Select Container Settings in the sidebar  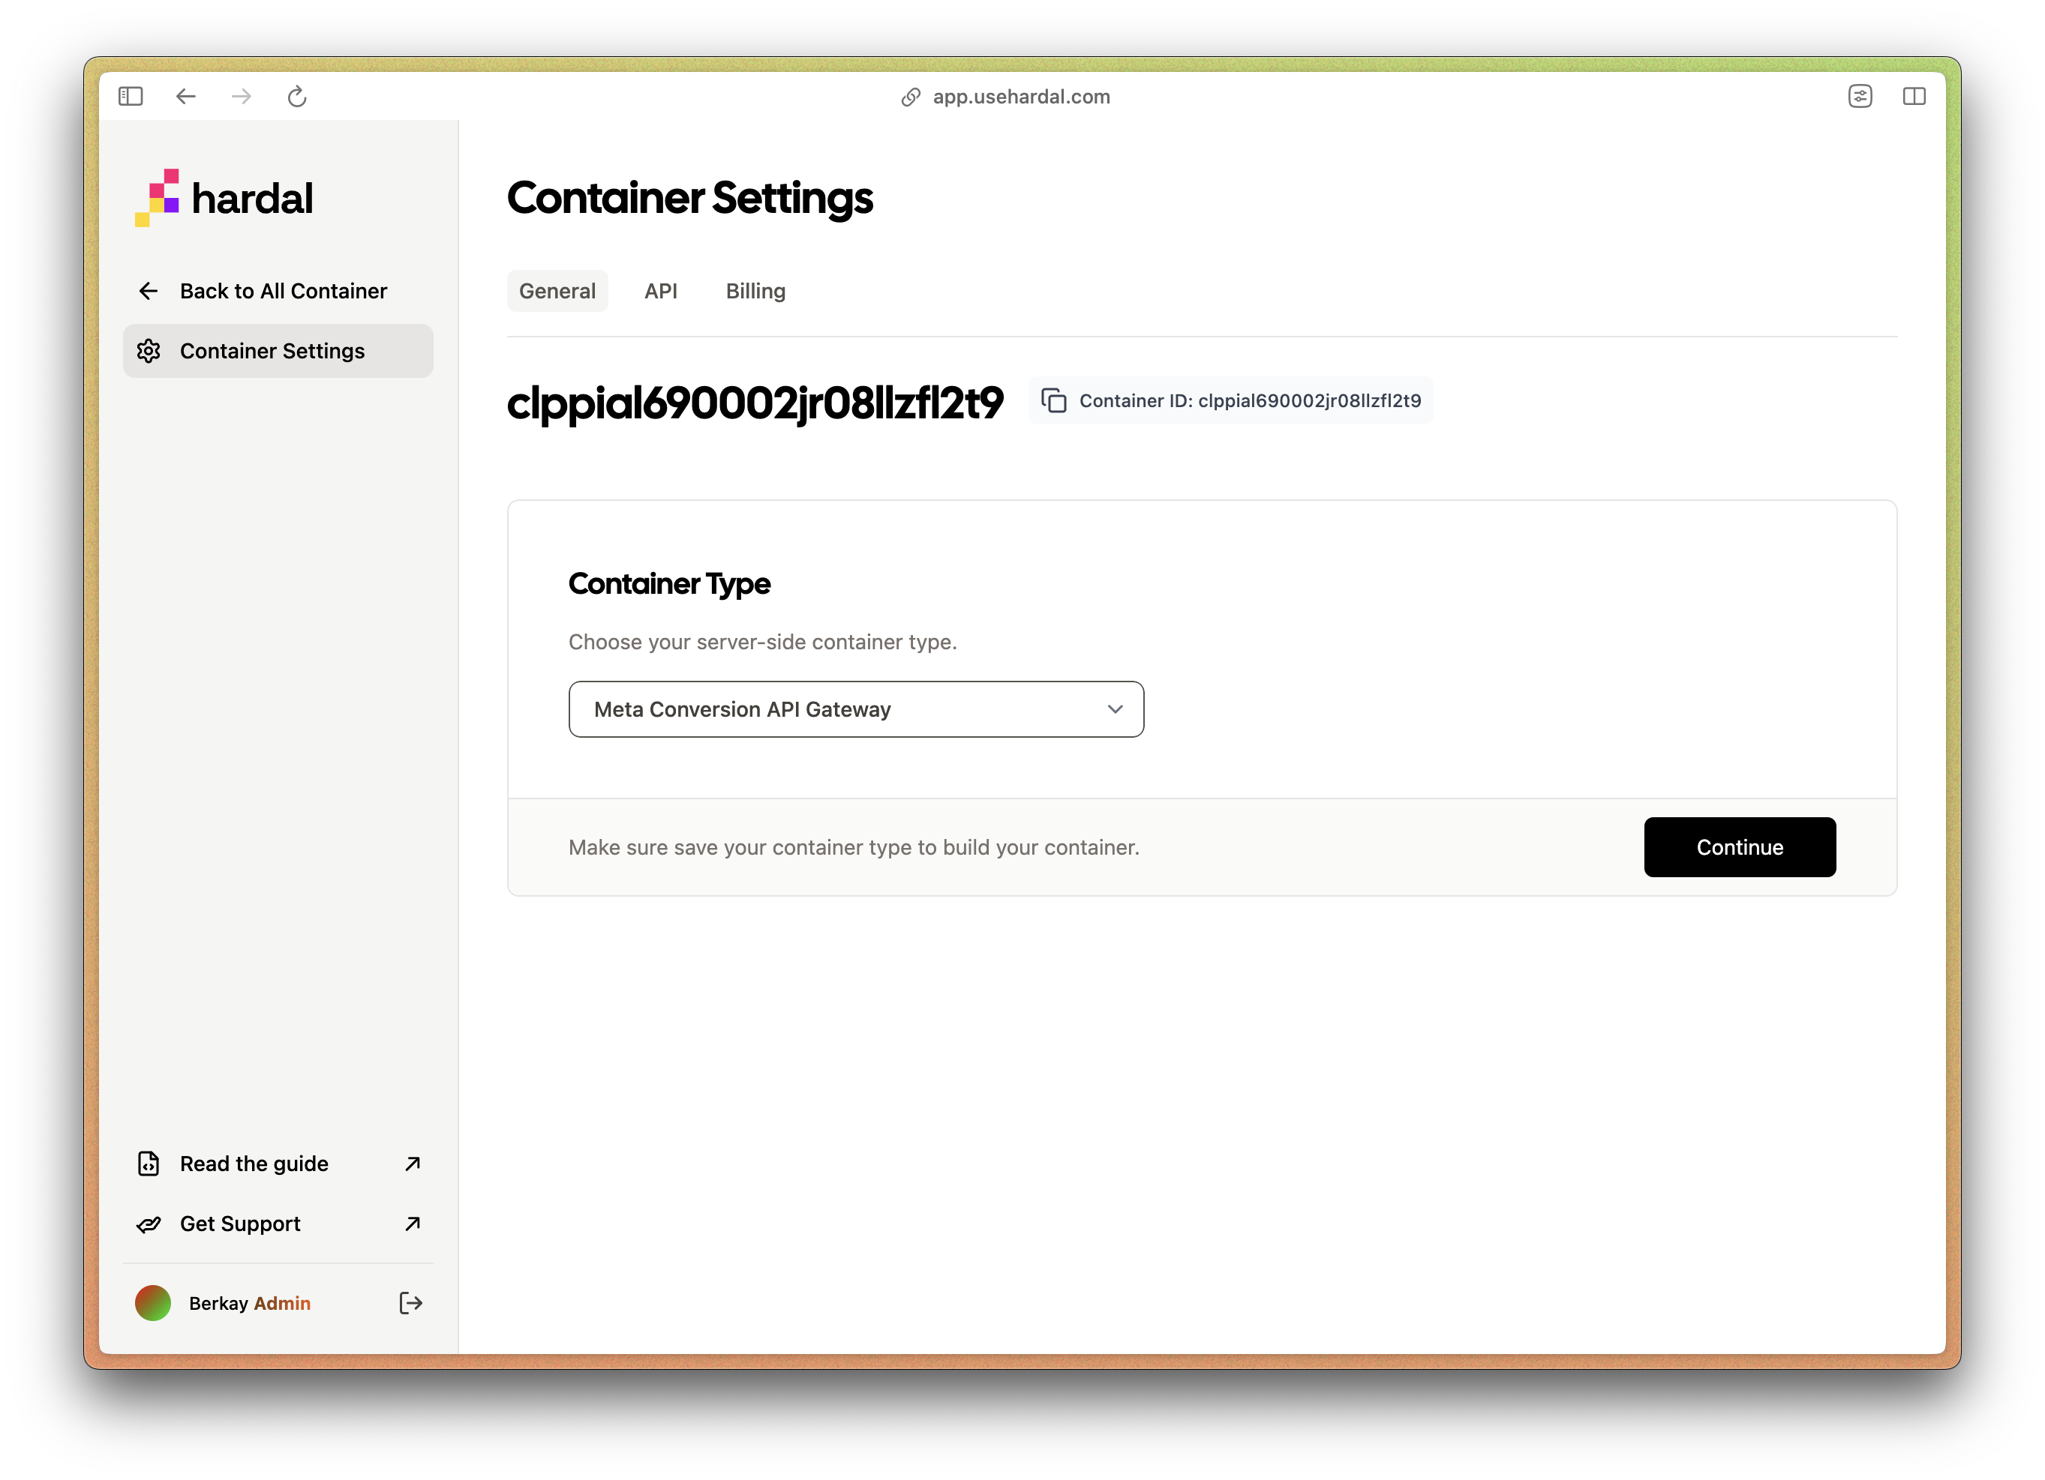[x=278, y=351]
